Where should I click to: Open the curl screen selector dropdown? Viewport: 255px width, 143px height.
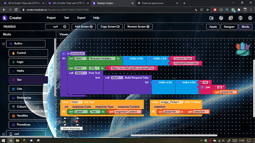pyautogui.click(x=57, y=27)
